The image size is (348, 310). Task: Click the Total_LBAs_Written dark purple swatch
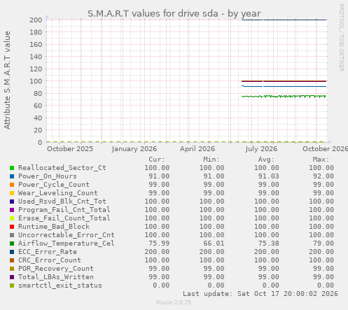12,277
